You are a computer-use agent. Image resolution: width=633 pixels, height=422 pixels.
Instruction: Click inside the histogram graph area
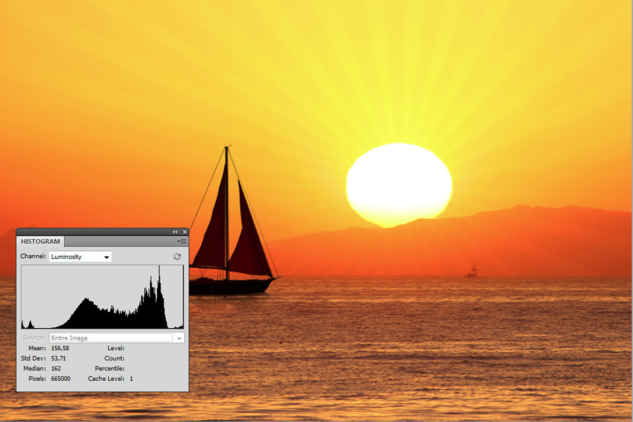point(102,297)
